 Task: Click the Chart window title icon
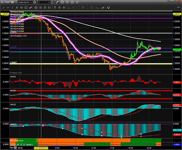pyautogui.click(x=2, y=2)
